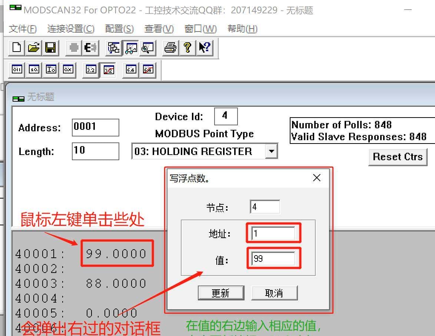Open the 查看 menu

(159, 29)
